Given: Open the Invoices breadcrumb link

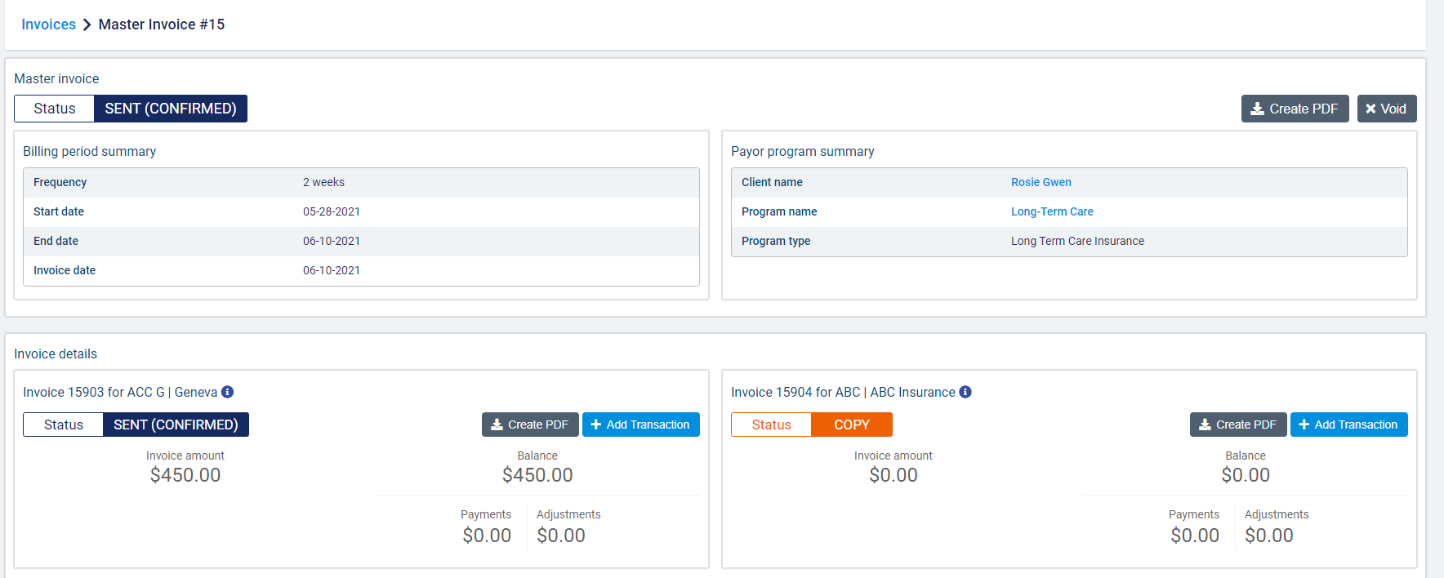Looking at the screenshot, I should click(x=48, y=24).
